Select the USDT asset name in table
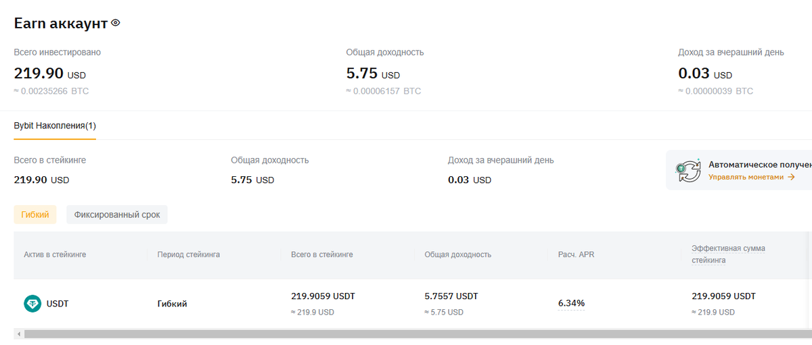Viewport: 812px width, 345px height. (58, 304)
